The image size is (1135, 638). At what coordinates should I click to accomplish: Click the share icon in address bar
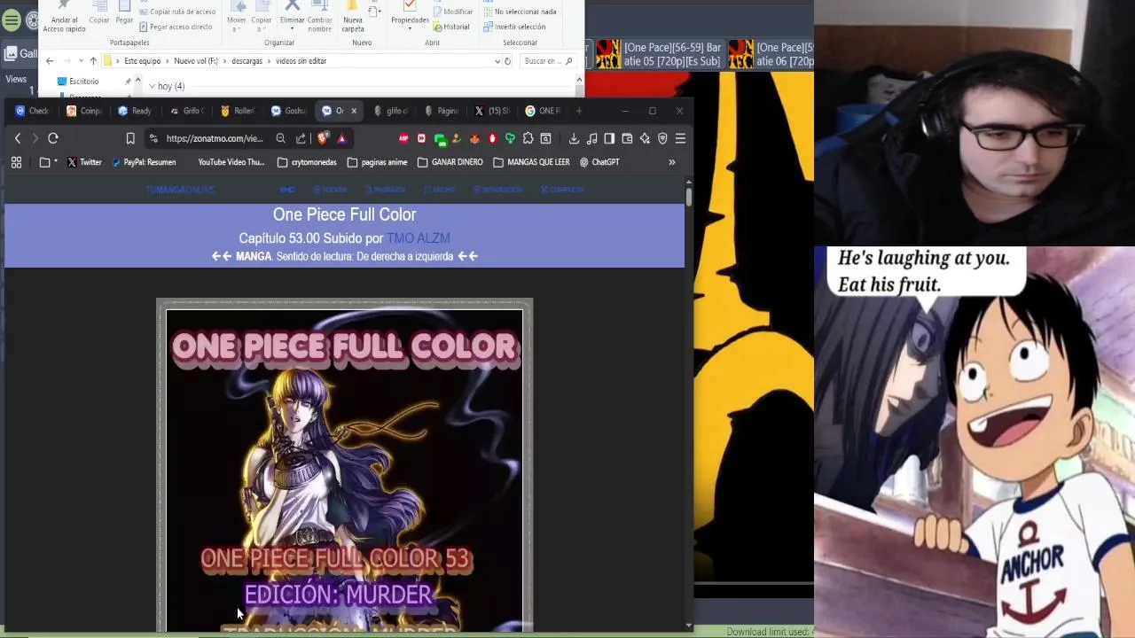click(x=301, y=138)
